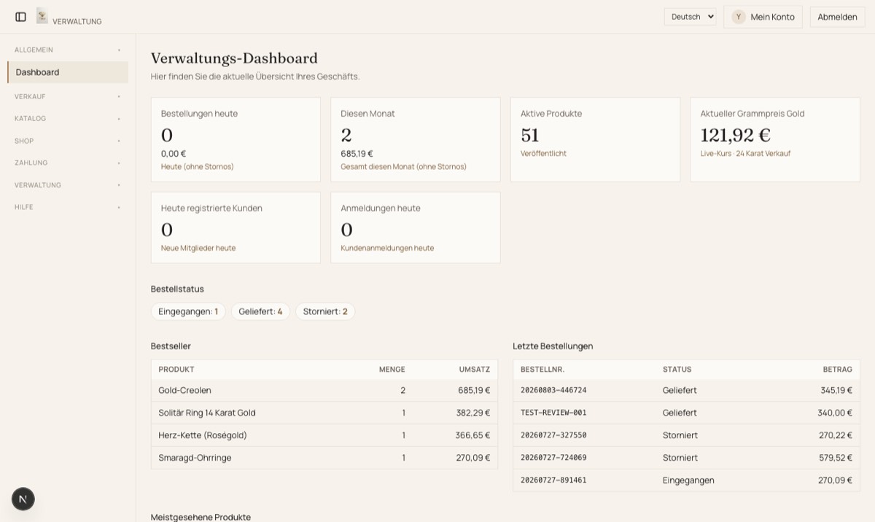Click the UMSATZ column header

coord(475,370)
